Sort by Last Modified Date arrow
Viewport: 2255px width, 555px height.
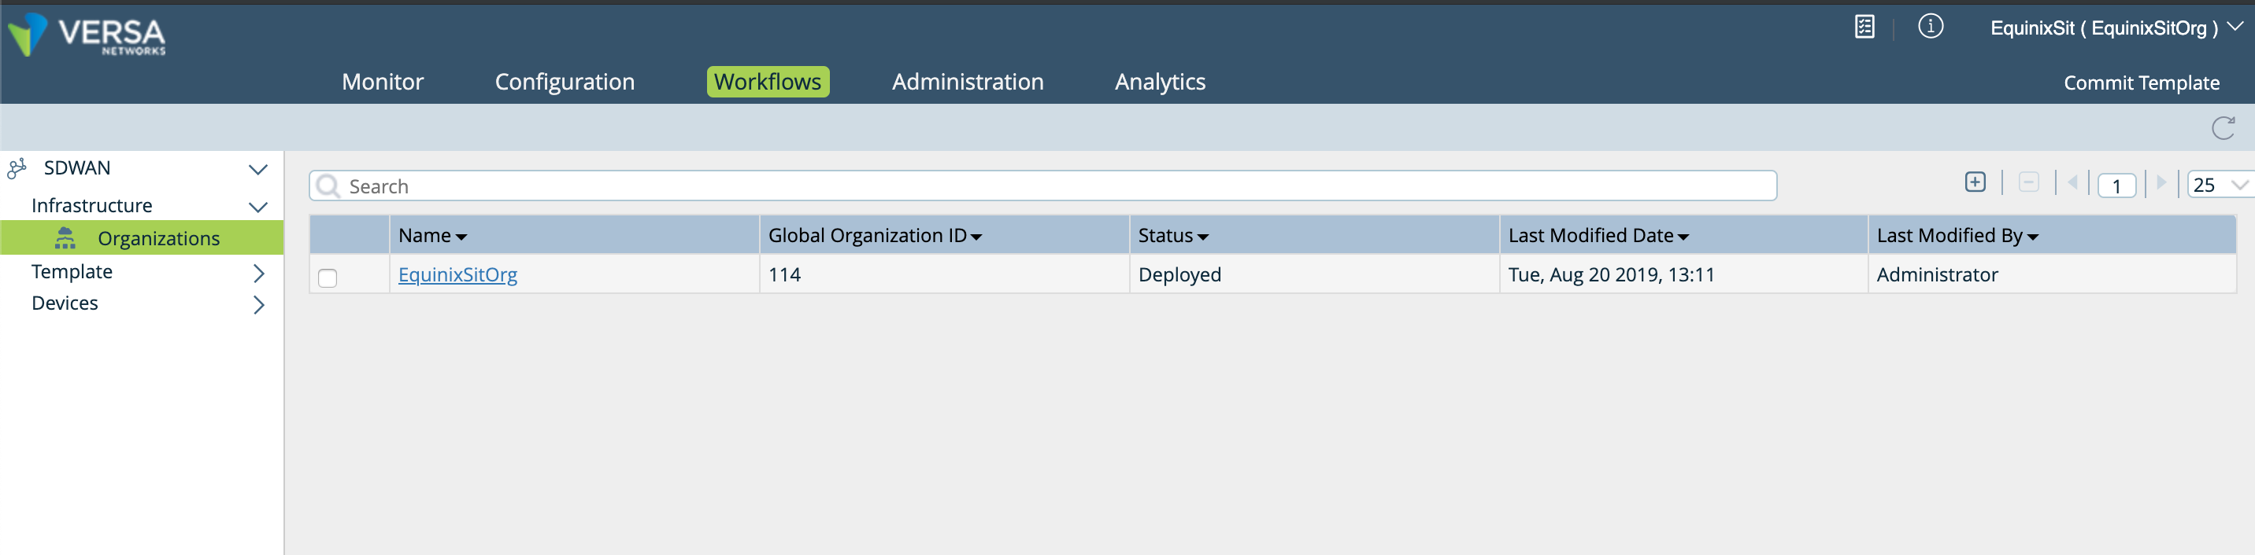point(1683,237)
